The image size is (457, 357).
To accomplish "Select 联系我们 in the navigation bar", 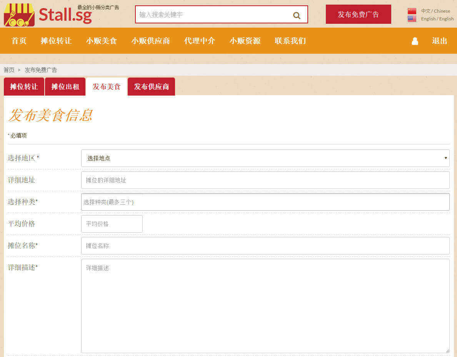I will 290,41.
